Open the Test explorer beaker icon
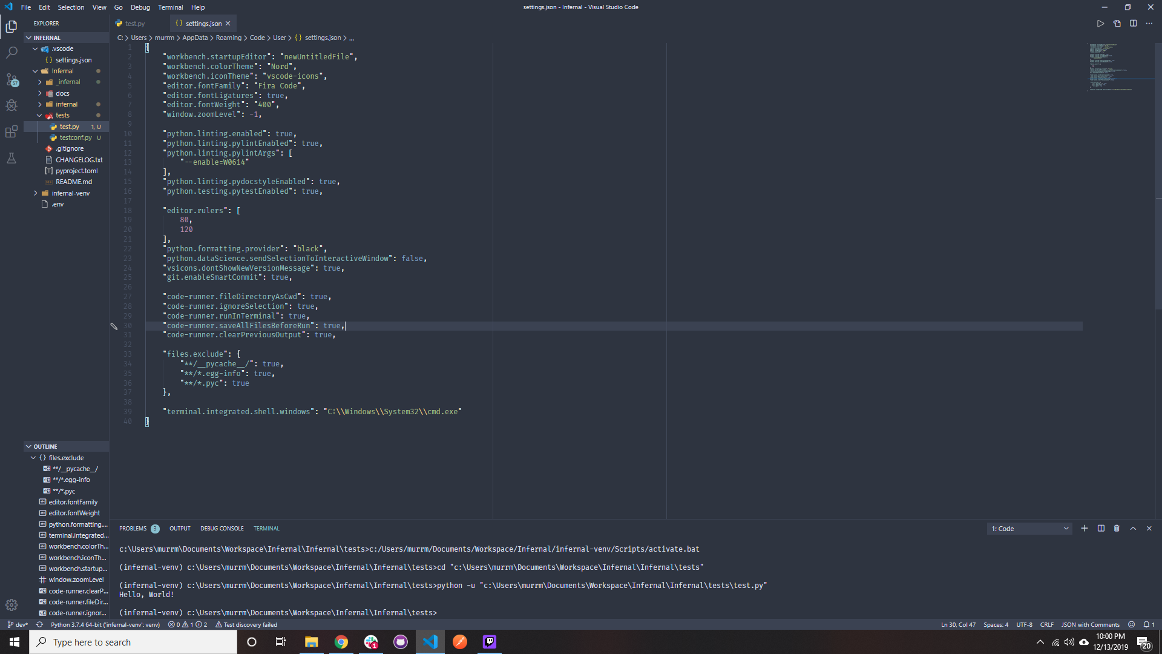 (12, 158)
